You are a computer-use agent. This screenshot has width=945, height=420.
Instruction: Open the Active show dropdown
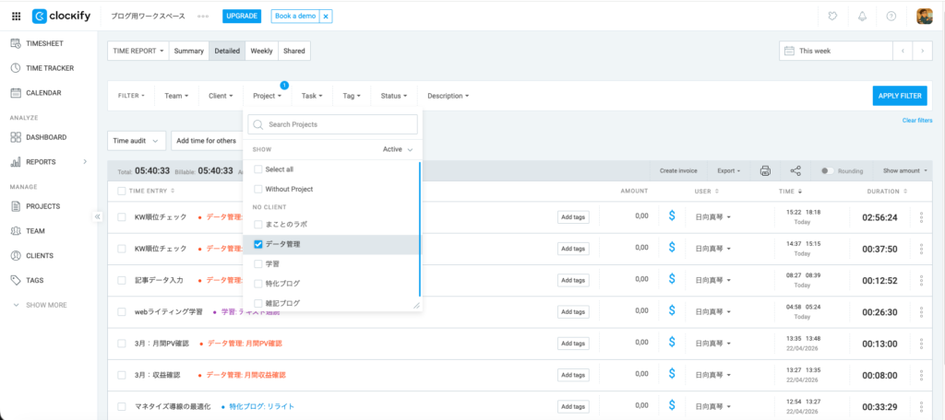[398, 148]
